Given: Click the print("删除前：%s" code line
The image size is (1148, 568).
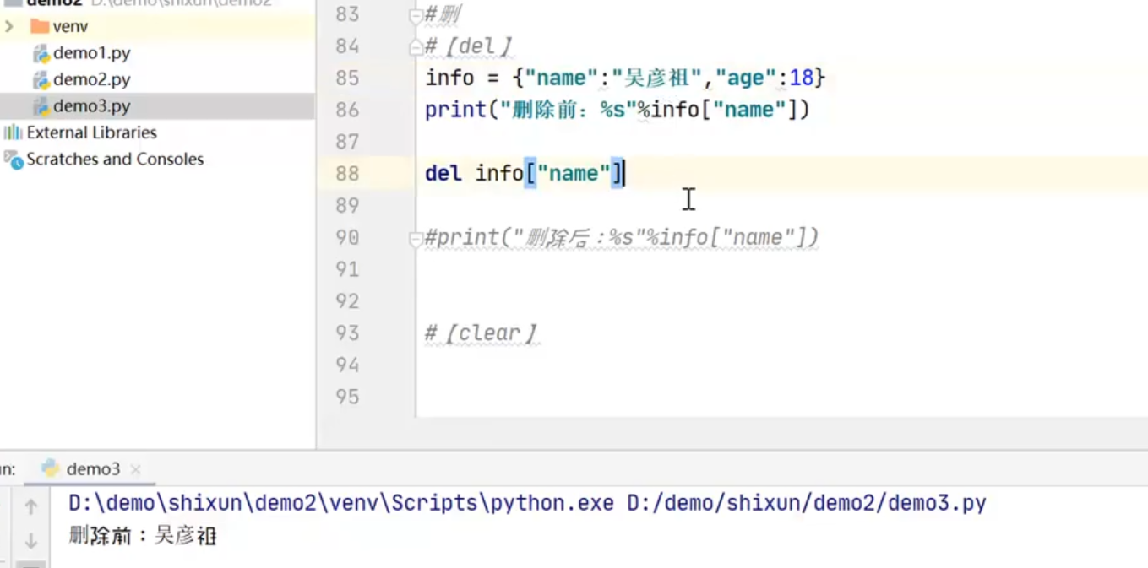Looking at the screenshot, I should pos(618,110).
